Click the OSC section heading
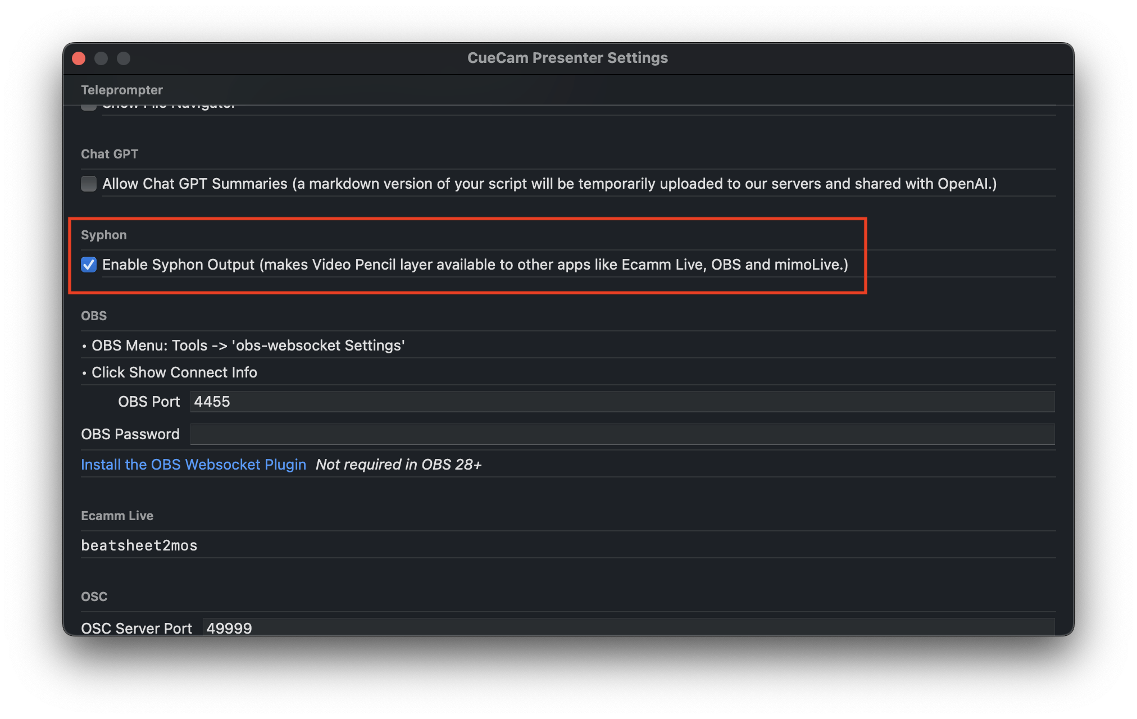The image size is (1137, 719). pyautogui.click(x=94, y=597)
